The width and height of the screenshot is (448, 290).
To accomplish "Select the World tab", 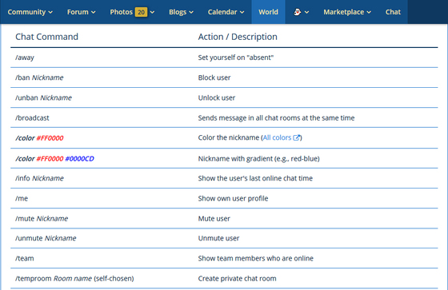I will [x=268, y=12].
